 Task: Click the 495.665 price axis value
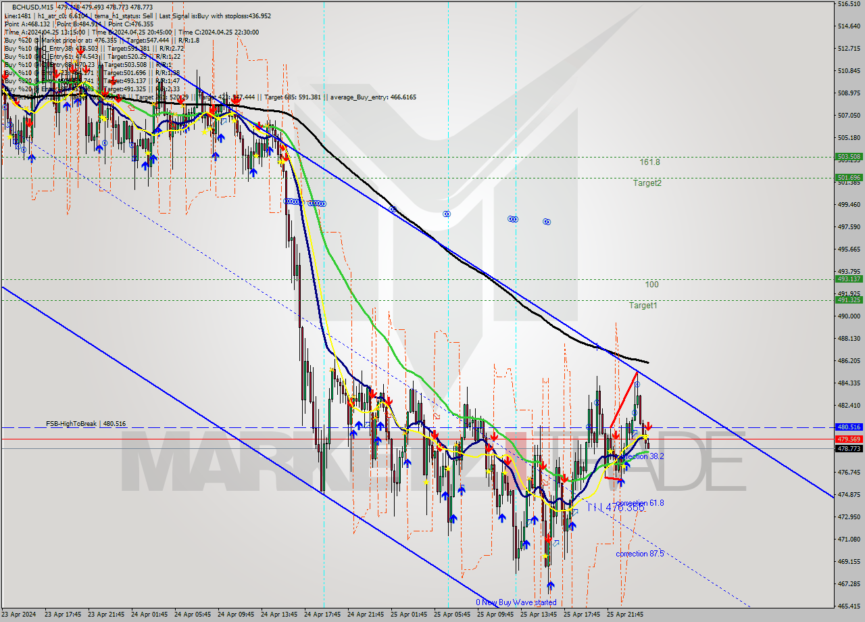click(x=849, y=249)
